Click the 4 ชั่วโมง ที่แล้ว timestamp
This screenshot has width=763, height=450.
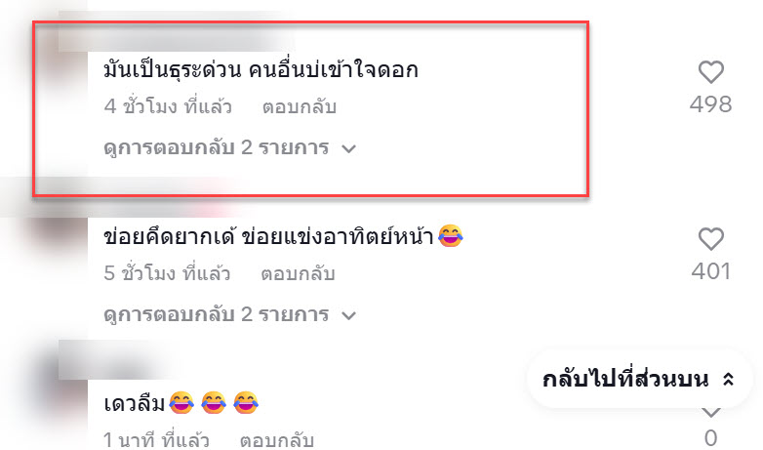point(168,106)
